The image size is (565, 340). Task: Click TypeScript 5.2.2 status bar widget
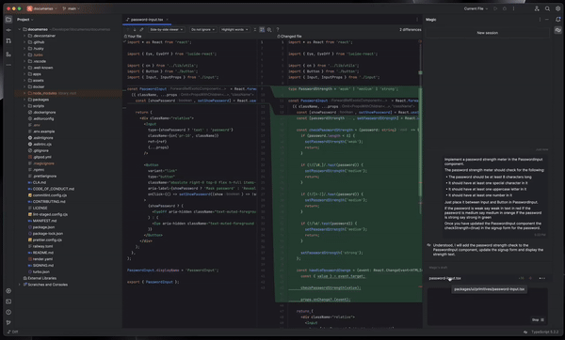tap(545, 332)
